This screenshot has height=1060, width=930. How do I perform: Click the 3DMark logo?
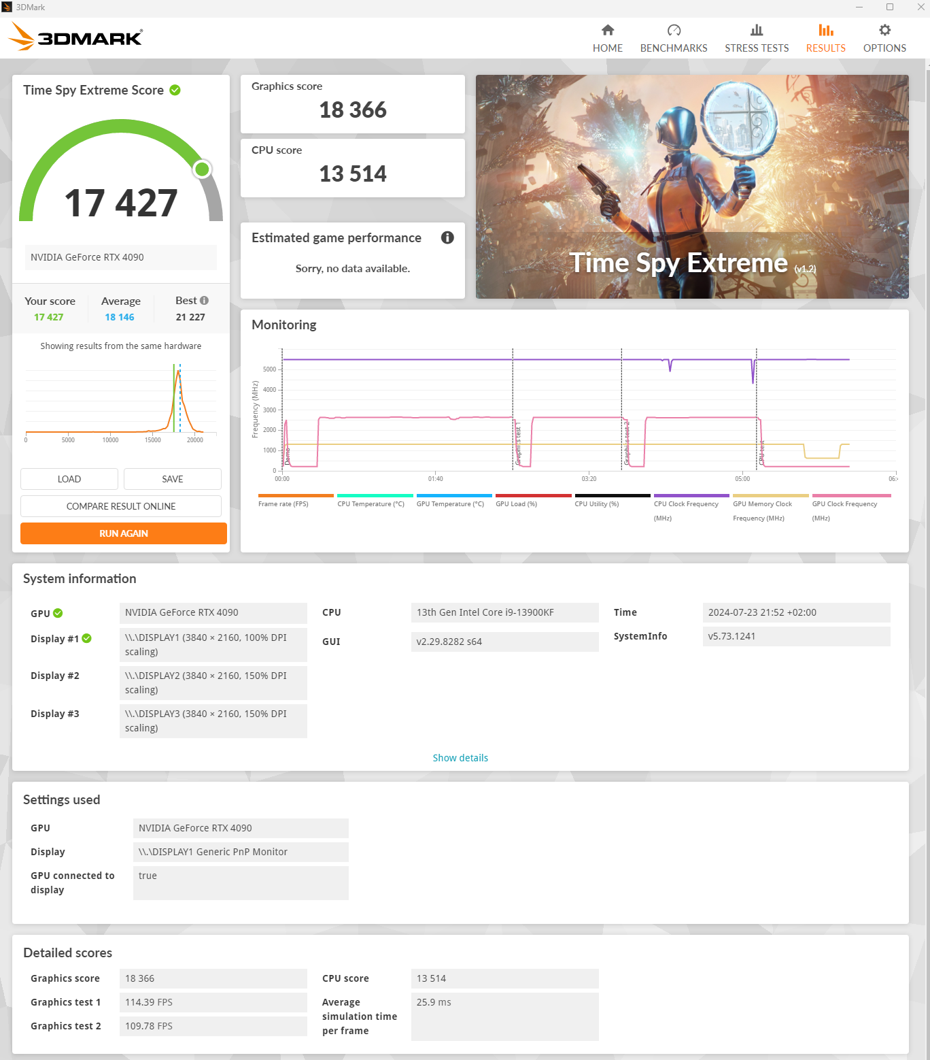[x=75, y=37]
